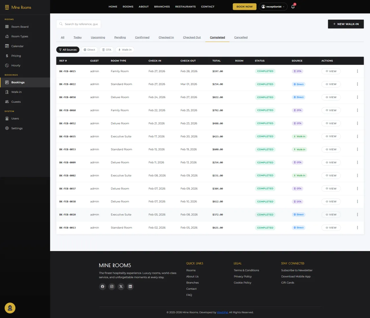Open the three-dot menu for BK-FEB-0053
Viewport: 370px width, 318px height.
click(357, 149)
